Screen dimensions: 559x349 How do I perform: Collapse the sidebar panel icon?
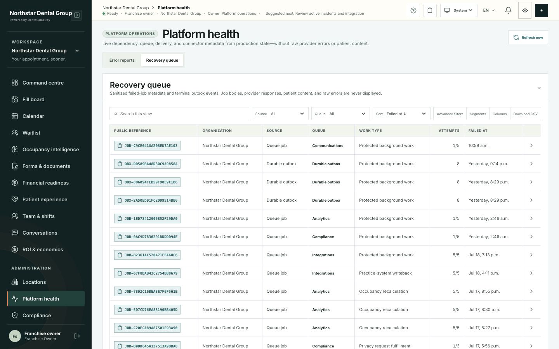pos(77,15)
